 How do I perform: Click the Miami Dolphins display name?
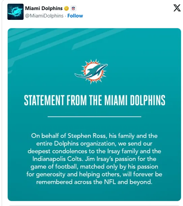[44, 8]
